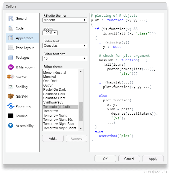This screenshot has height=175, width=171.
Task: Click the Terminal black square icon
Action: pos(11,116)
